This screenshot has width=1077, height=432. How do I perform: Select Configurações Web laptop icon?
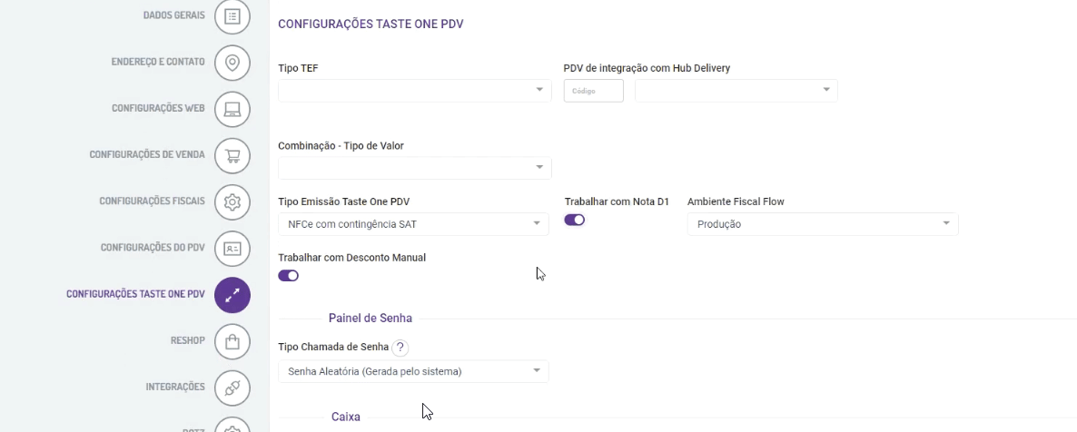pos(232,109)
